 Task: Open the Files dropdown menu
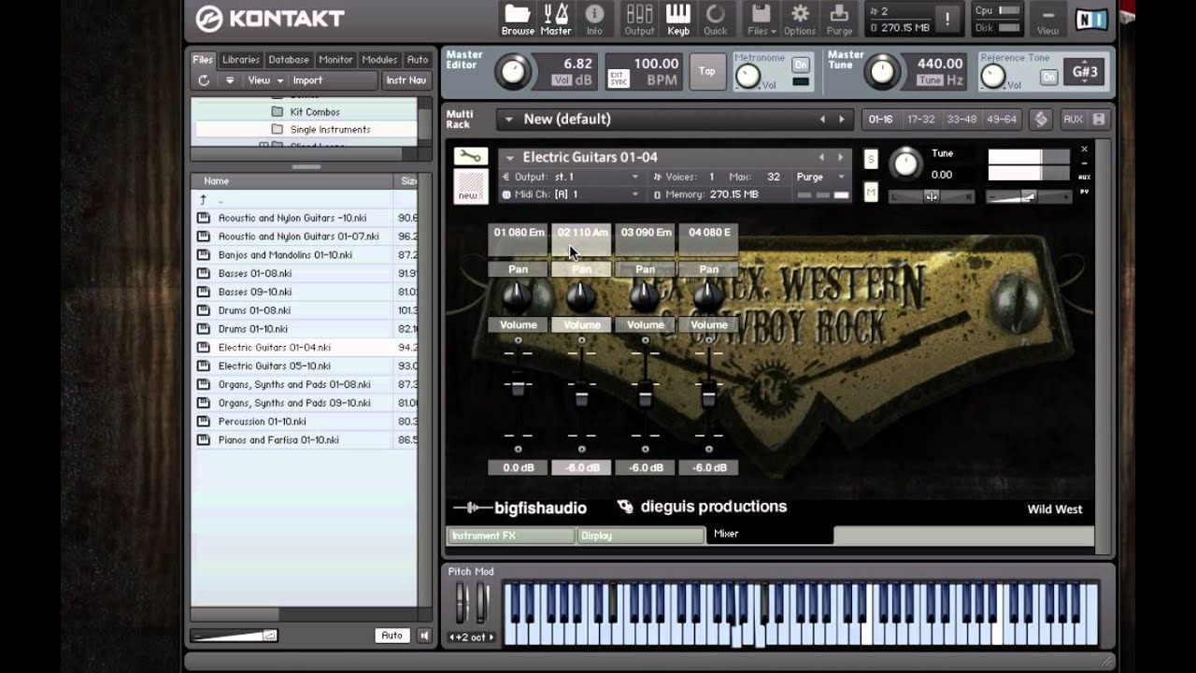pos(761,19)
